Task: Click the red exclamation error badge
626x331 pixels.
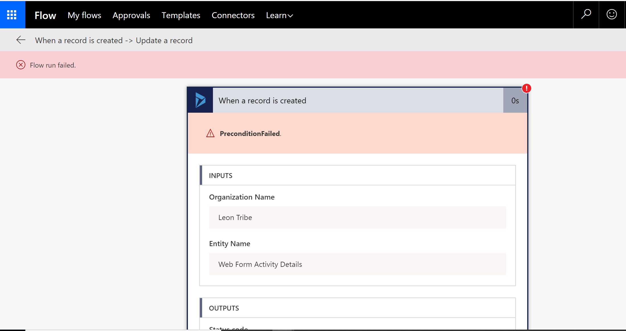Action: click(526, 88)
